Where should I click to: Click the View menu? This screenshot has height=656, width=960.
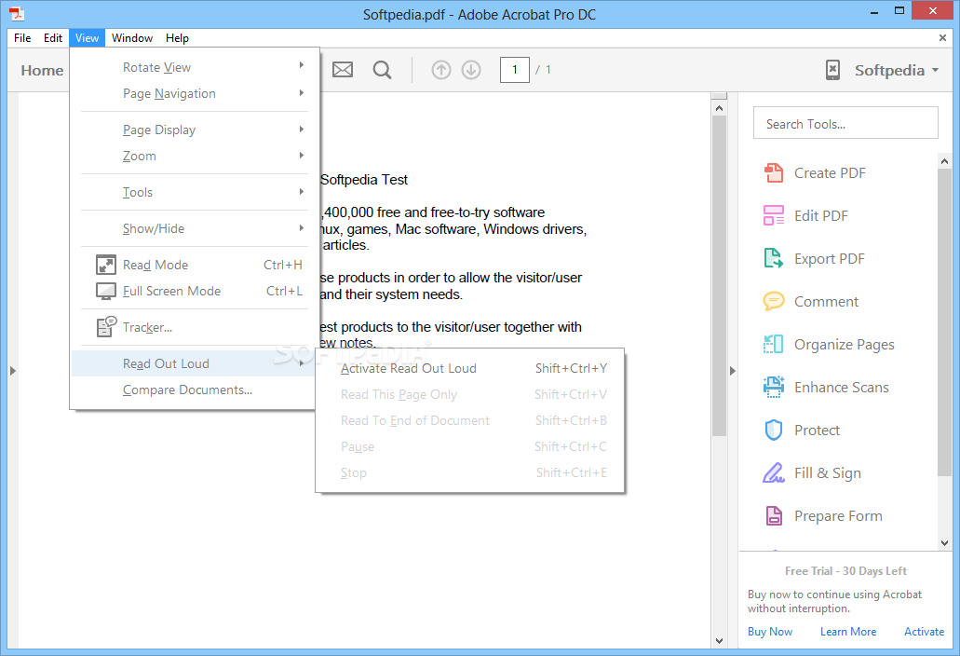pyautogui.click(x=87, y=38)
